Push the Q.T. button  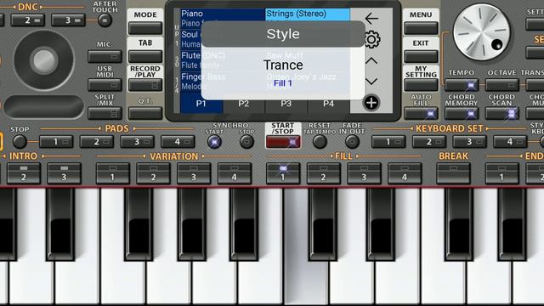(x=145, y=113)
